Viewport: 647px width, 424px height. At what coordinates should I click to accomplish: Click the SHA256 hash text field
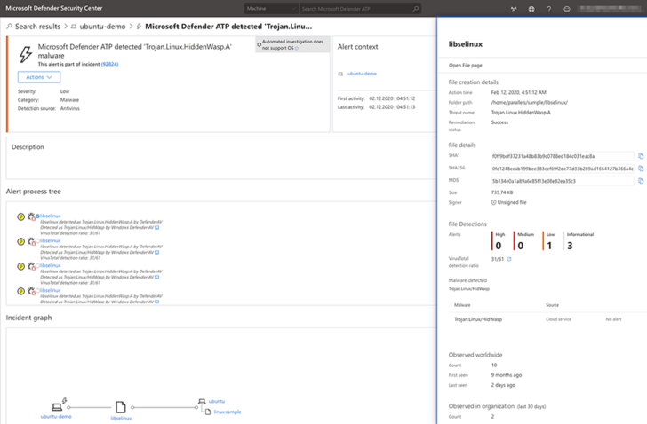click(562, 169)
